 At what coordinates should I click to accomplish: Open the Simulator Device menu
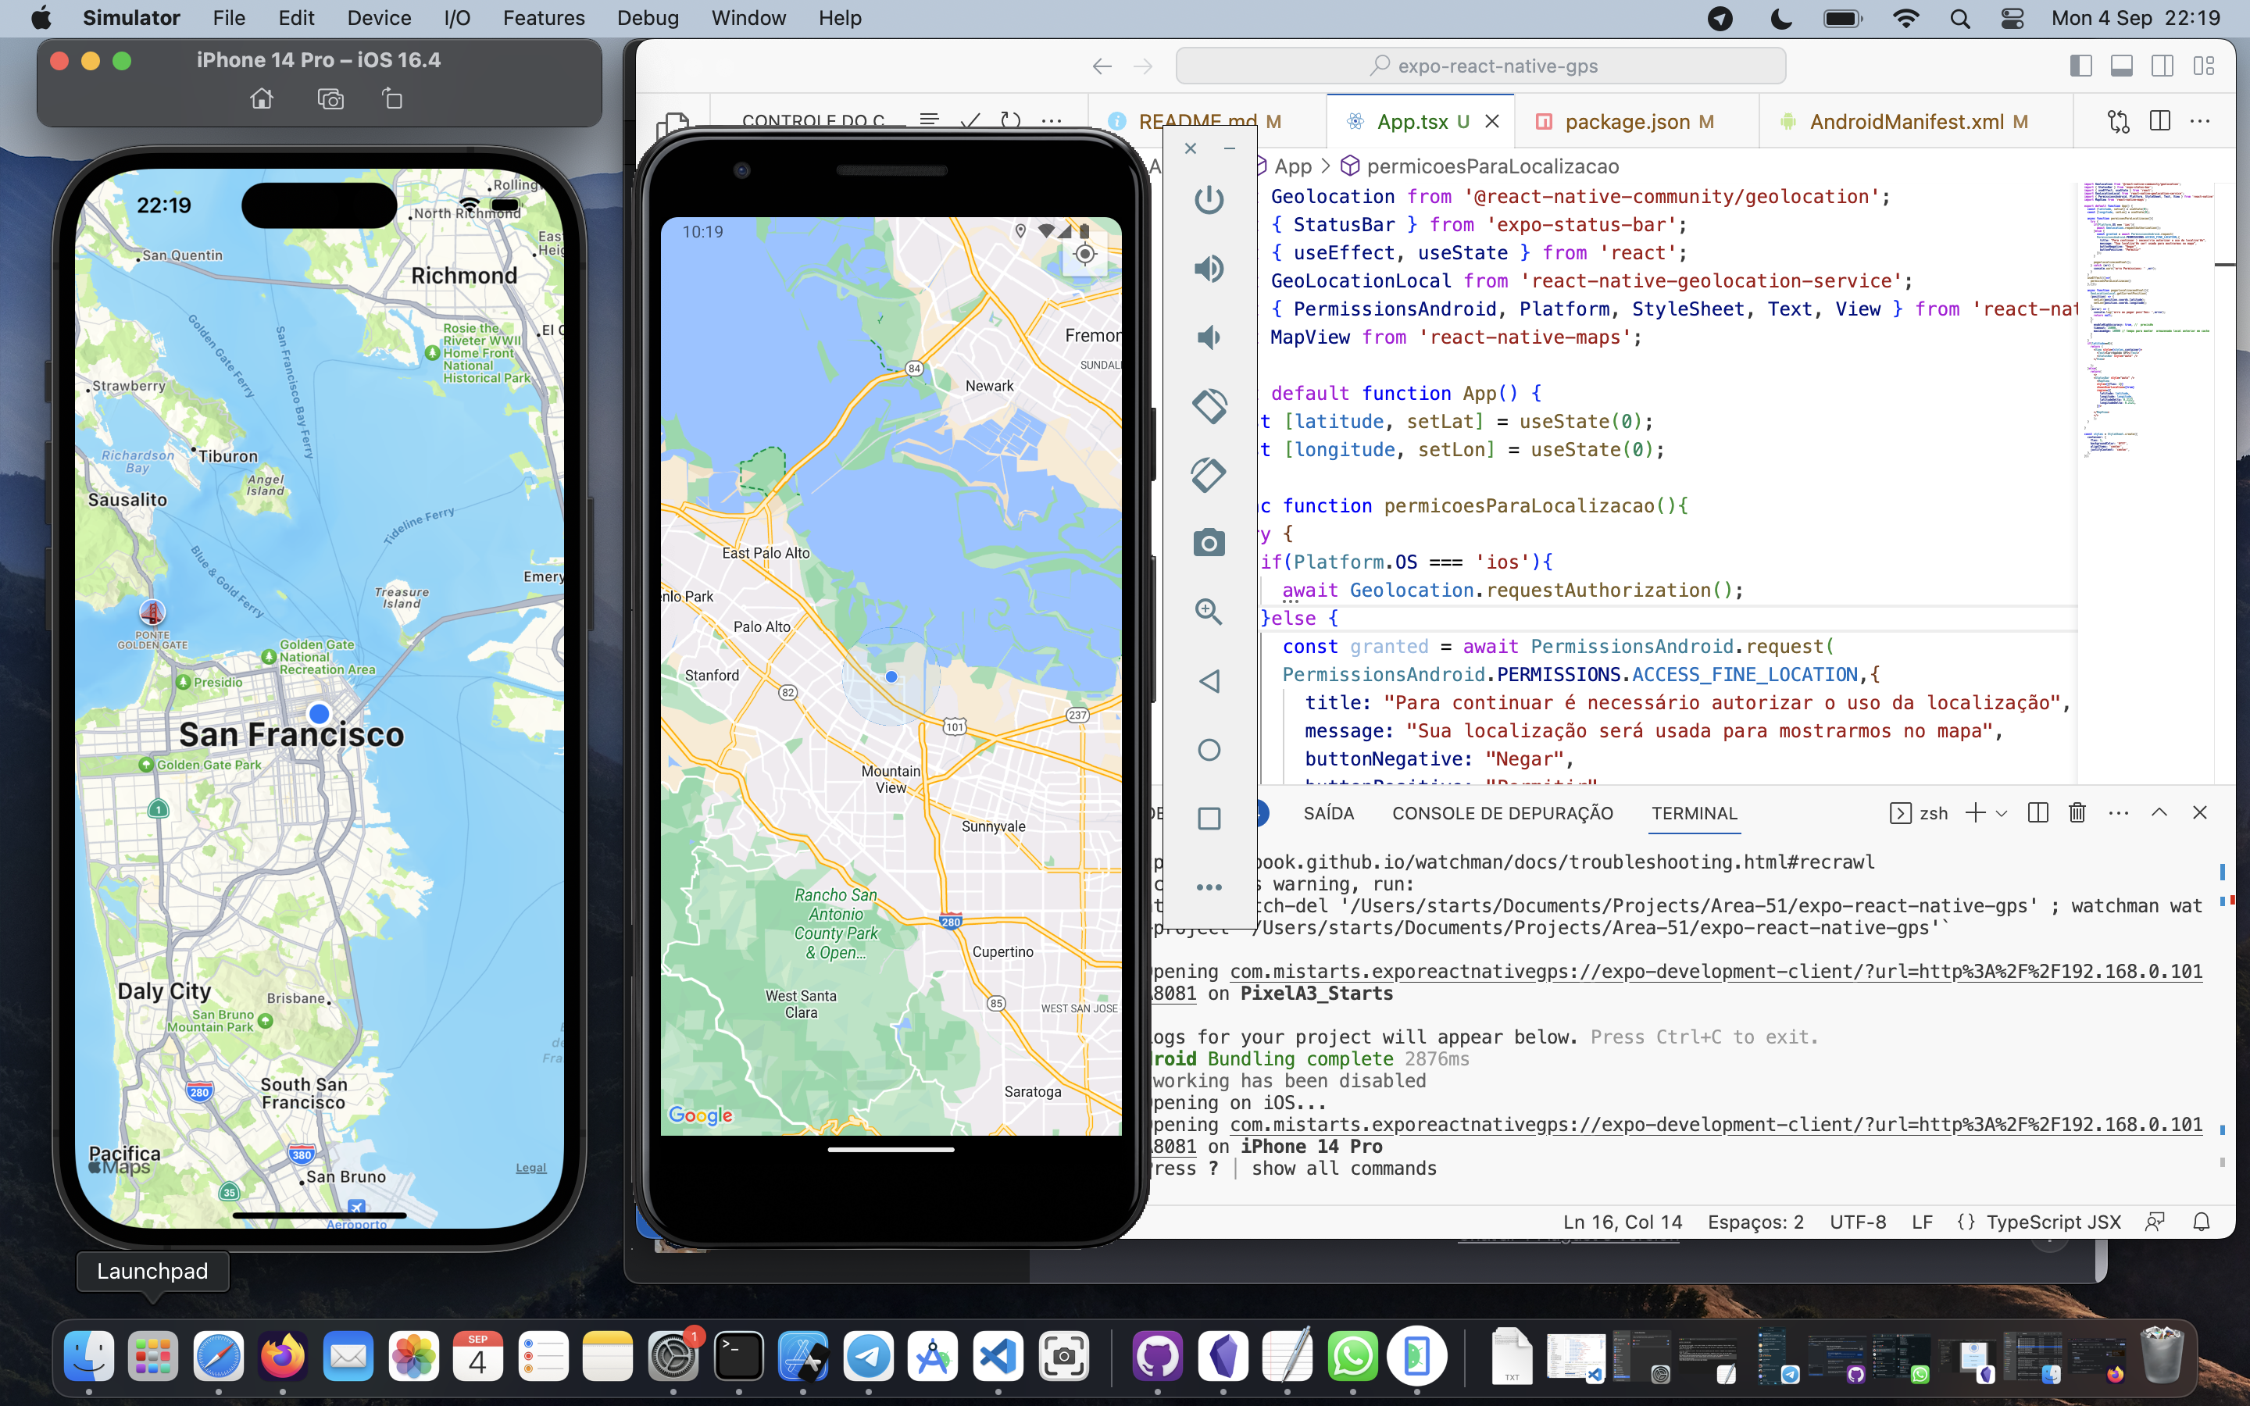point(378,19)
